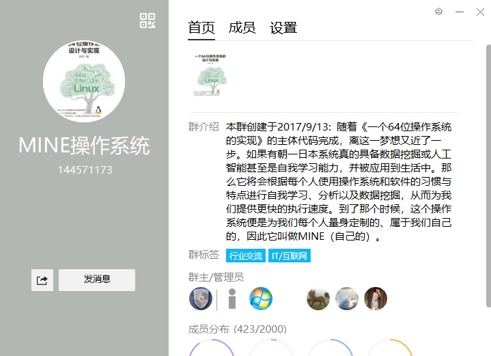Click the share group arrow icon
Image resolution: width=491 pixels, height=356 pixels.
pyautogui.click(x=42, y=280)
